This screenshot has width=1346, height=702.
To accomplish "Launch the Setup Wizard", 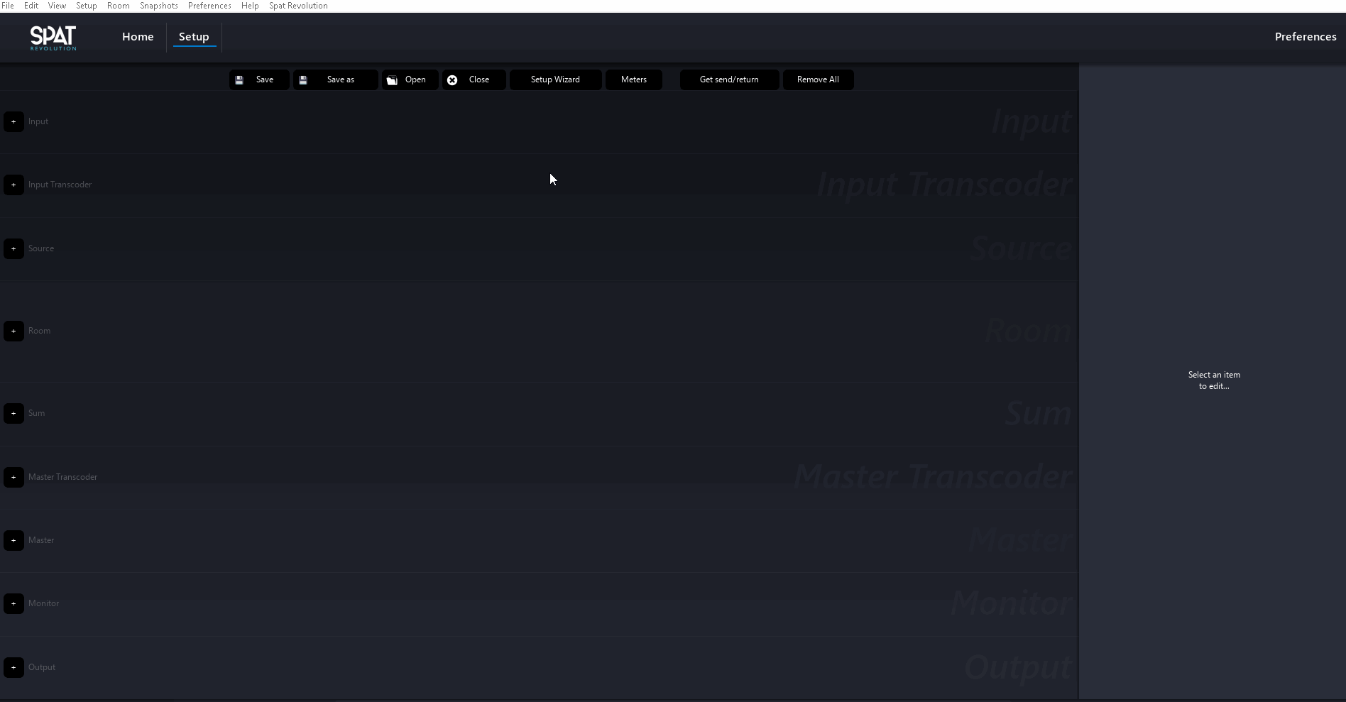I will pyautogui.click(x=555, y=79).
